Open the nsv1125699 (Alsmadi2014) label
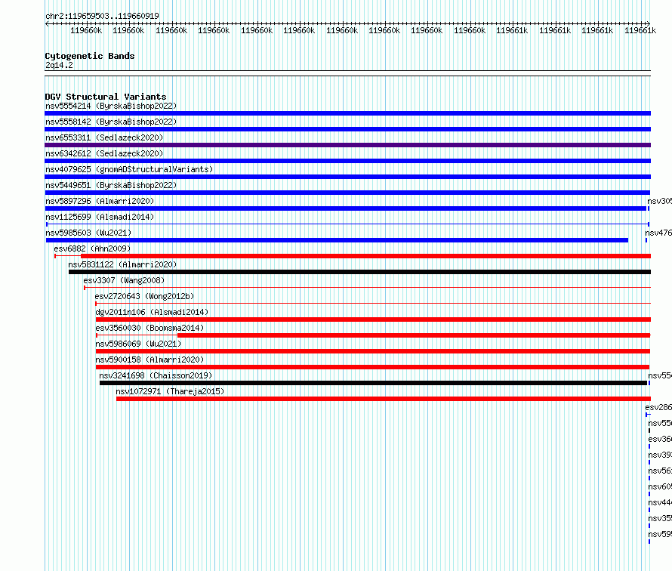Viewport: 672px width, 571px height. pyautogui.click(x=100, y=217)
